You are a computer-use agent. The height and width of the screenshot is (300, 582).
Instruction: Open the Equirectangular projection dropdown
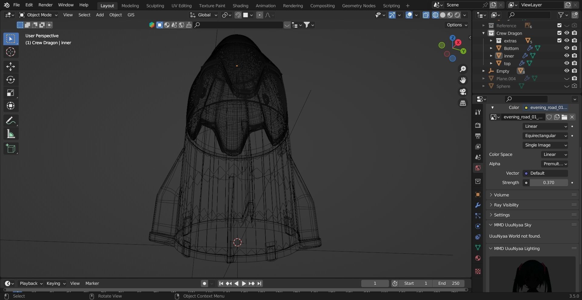click(545, 136)
